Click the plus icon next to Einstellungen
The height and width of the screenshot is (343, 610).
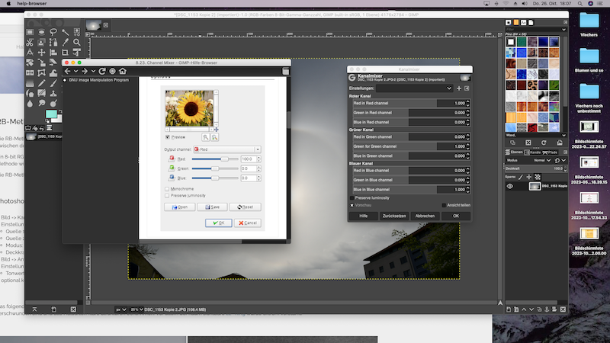(x=458, y=88)
